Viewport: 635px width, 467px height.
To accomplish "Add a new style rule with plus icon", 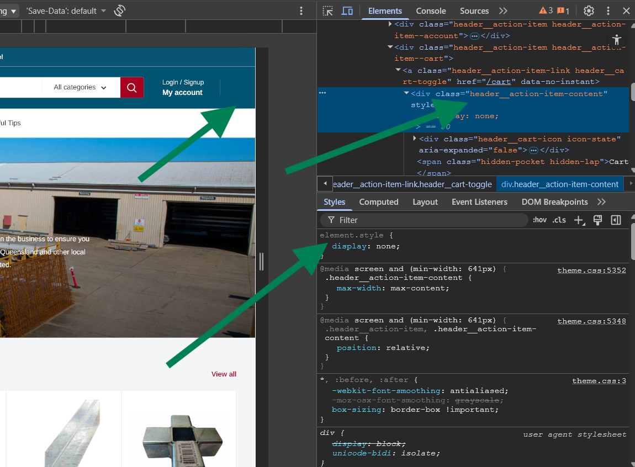I will 579,220.
